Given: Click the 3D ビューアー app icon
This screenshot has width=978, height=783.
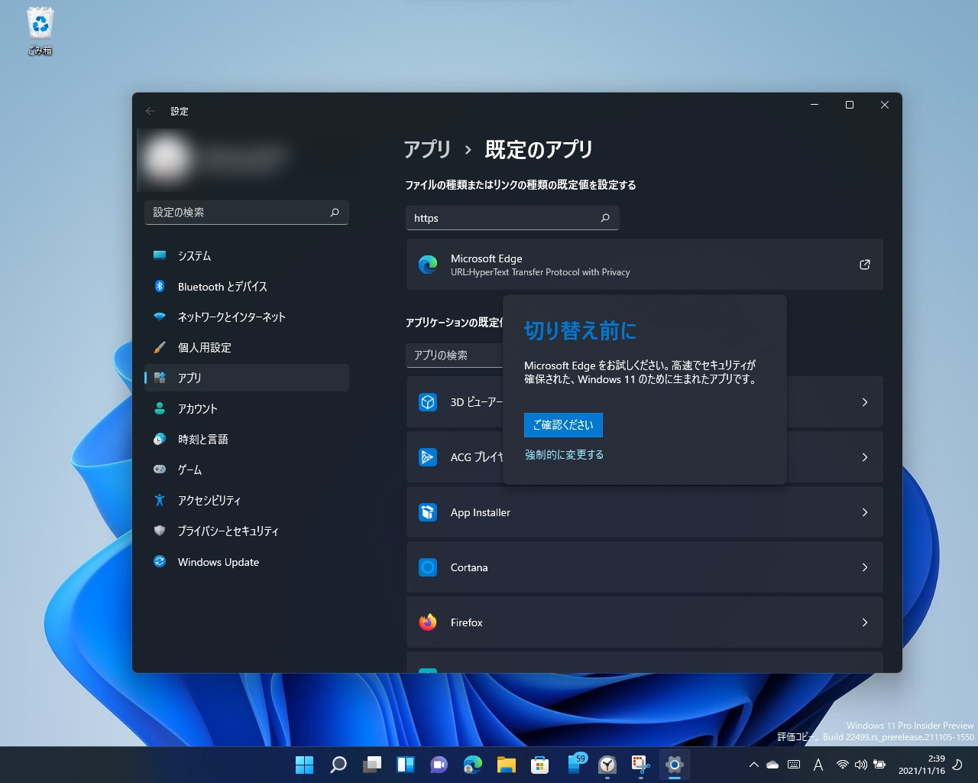Looking at the screenshot, I should tap(428, 401).
